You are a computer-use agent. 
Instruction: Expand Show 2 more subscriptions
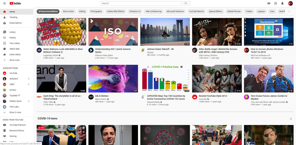(17, 112)
